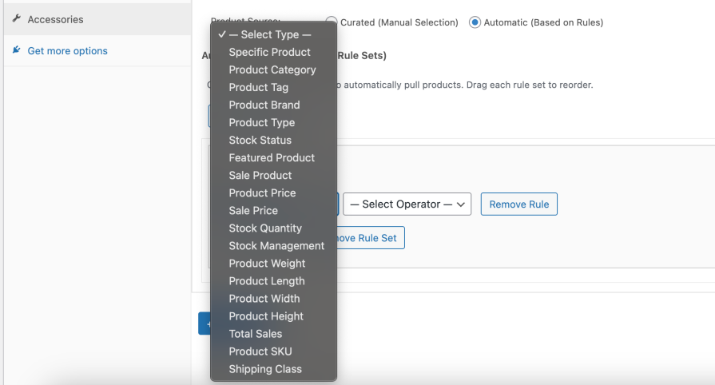Select Product Weight rule type
The height and width of the screenshot is (385, 715).
click(267, 263)
